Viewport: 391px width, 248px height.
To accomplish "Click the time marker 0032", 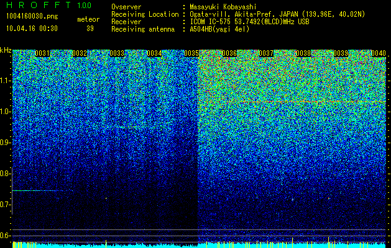I will pyautogui.click(x=80, y=53).
